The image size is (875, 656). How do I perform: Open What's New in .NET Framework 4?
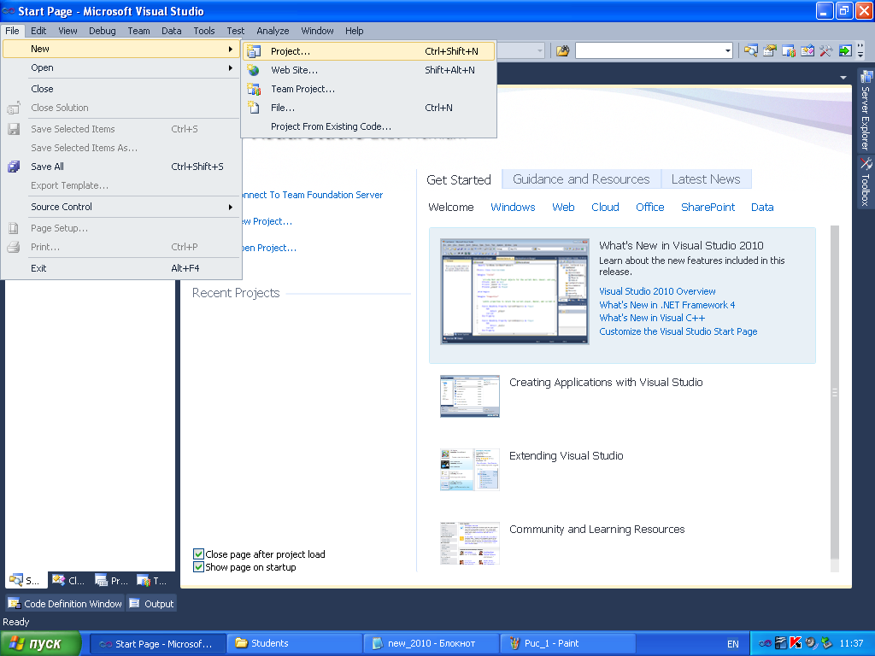(667, 305)
